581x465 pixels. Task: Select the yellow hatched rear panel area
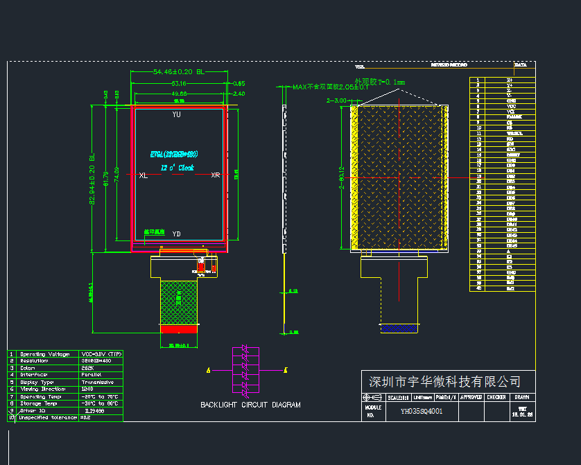pos(399,178)
